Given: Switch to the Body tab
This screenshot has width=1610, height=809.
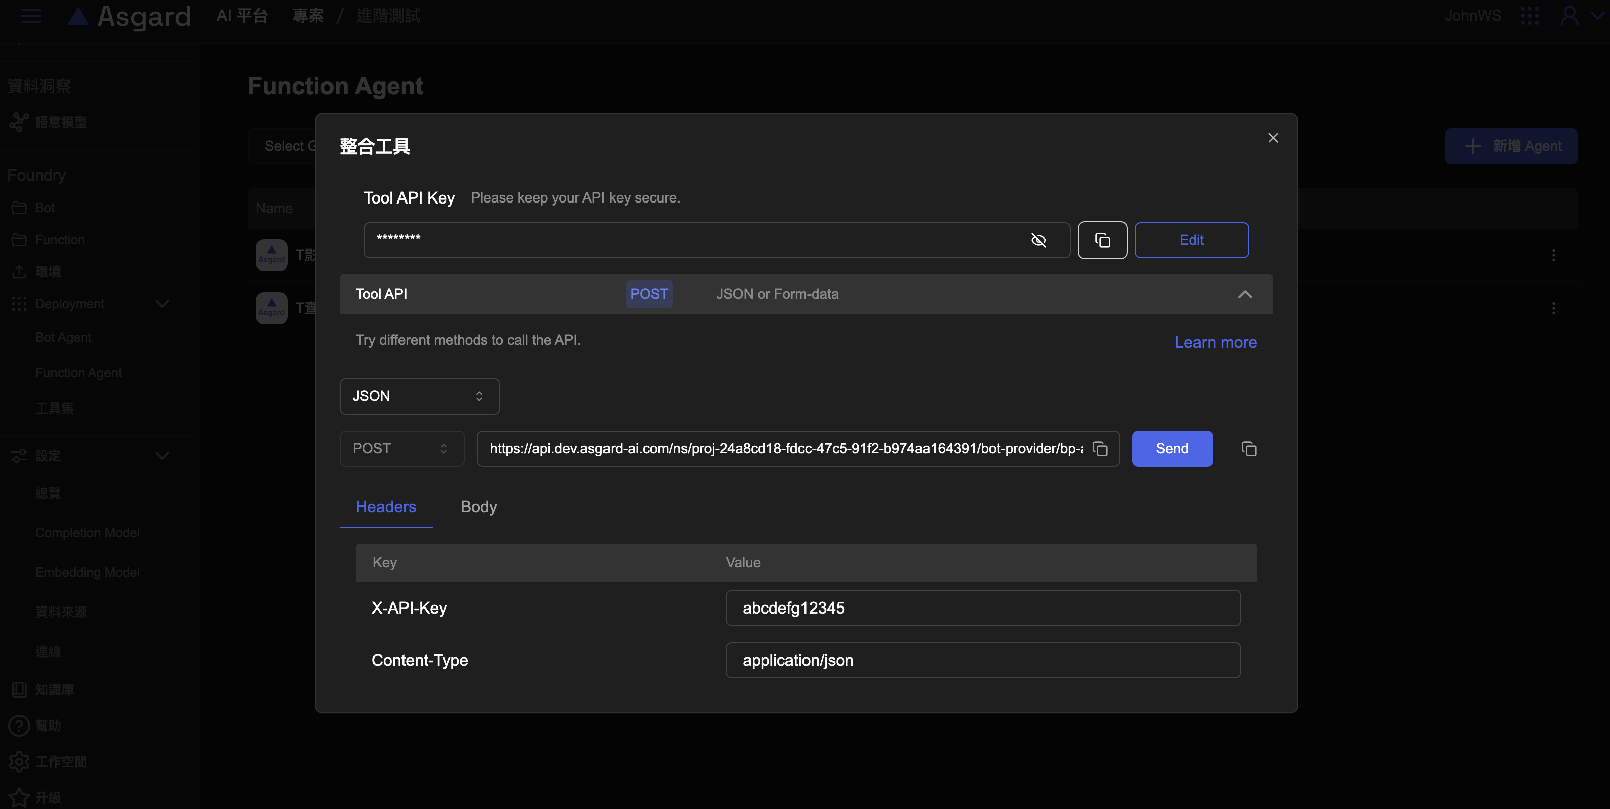Looking at the screenshot, I should click(478, 507).
